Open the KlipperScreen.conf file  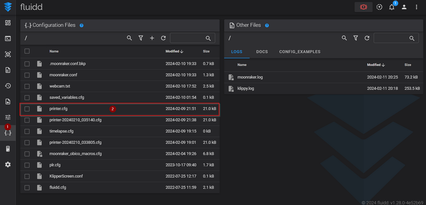pos(120,176)
